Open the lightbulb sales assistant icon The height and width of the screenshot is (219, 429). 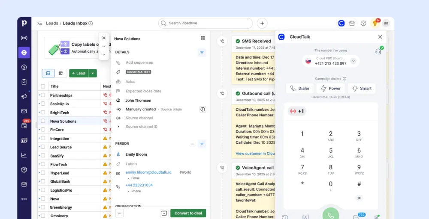[375, 24]
